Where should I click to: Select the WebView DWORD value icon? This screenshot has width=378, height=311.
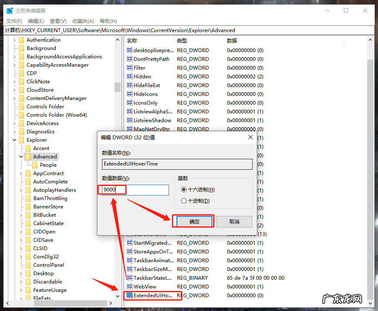pos(129,286)
